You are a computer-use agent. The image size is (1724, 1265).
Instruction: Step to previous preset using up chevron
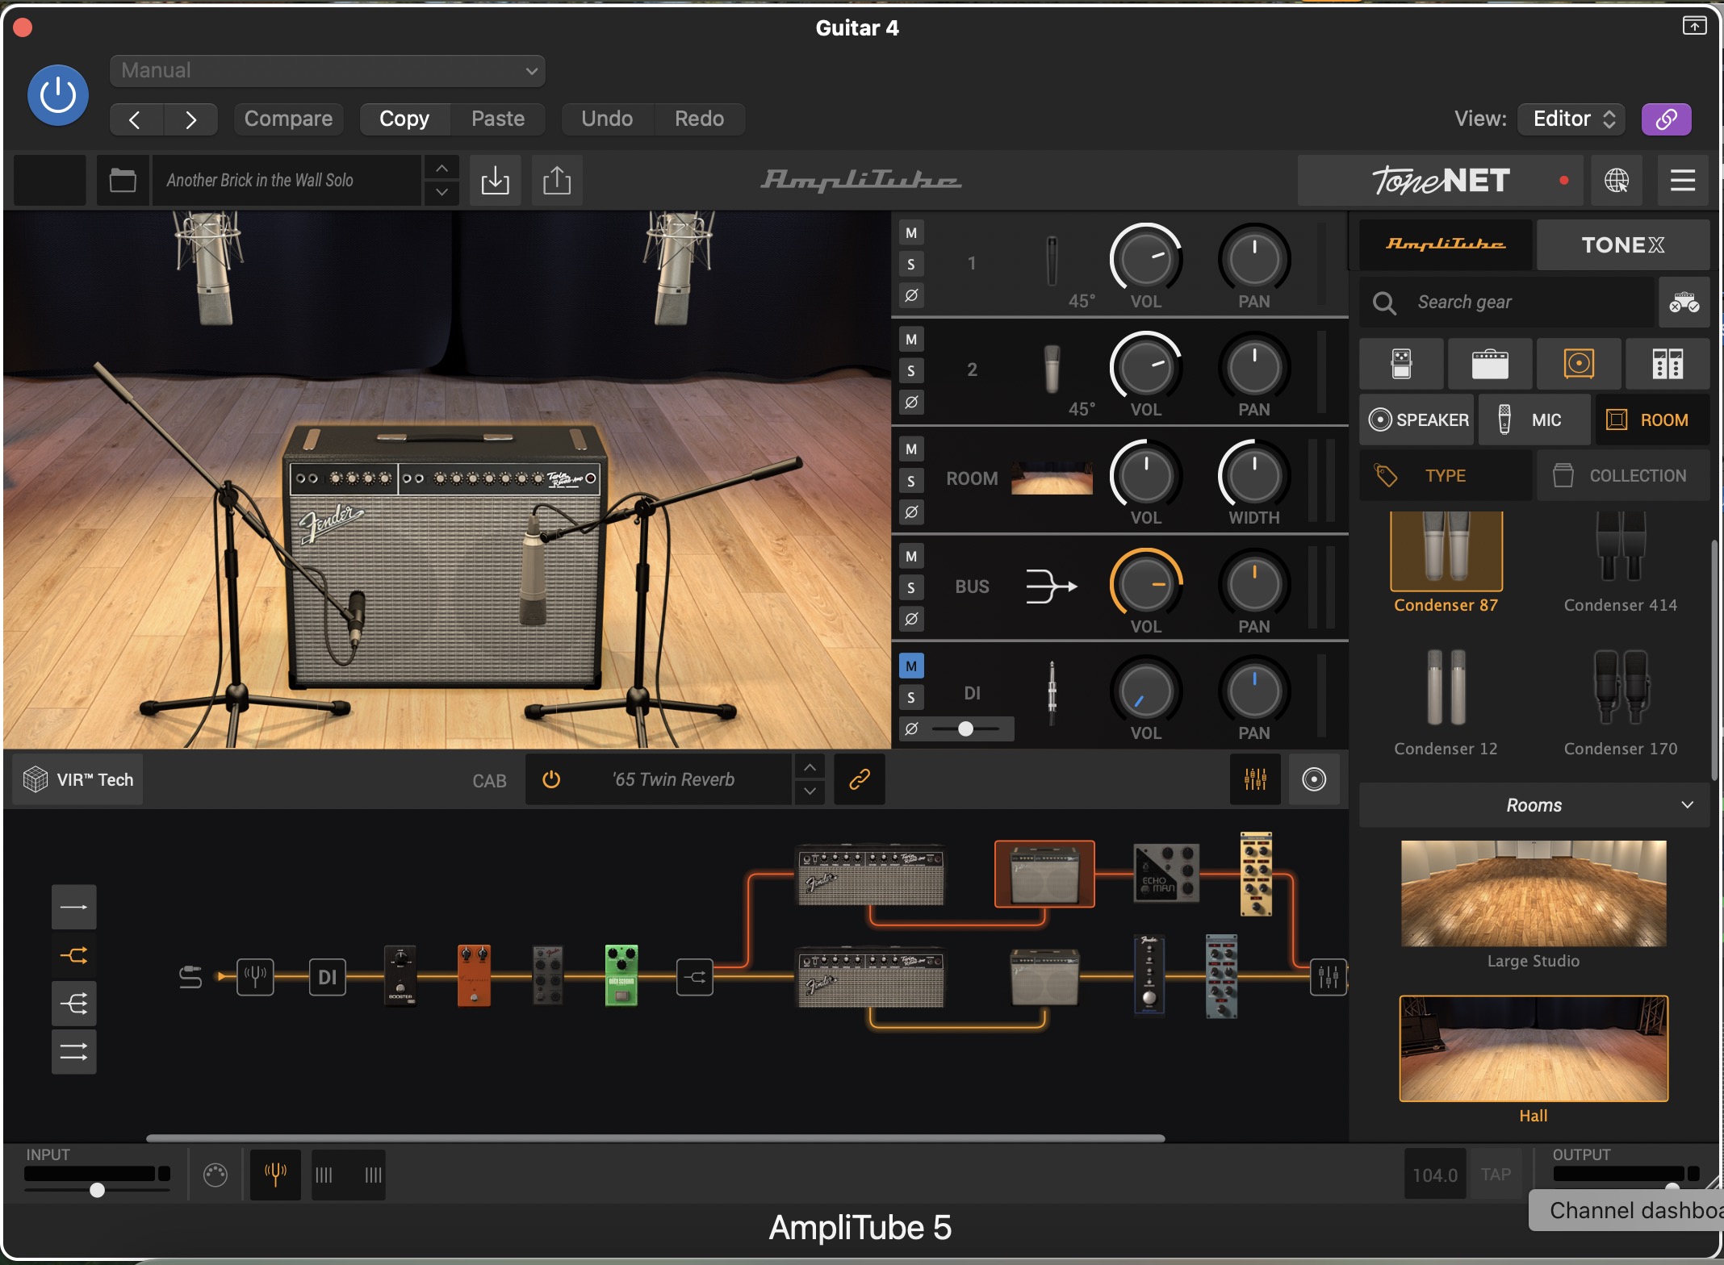point(441,168)
